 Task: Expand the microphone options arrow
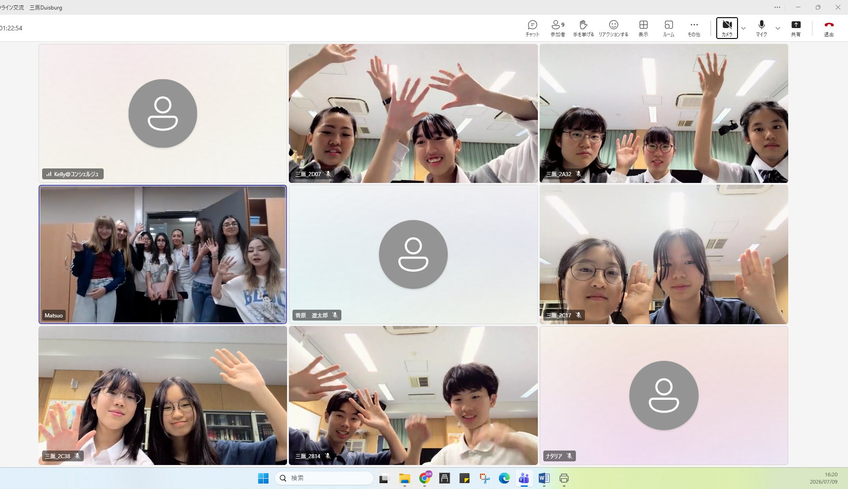[x=778, y=28]
